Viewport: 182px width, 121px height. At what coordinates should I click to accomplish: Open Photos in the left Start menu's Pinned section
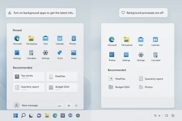click(x=74, y=38)
